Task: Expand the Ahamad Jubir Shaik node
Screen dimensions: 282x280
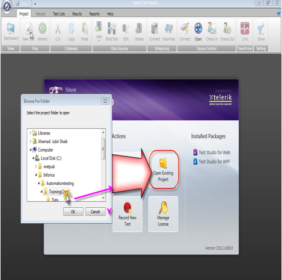Action: [31, 141]
